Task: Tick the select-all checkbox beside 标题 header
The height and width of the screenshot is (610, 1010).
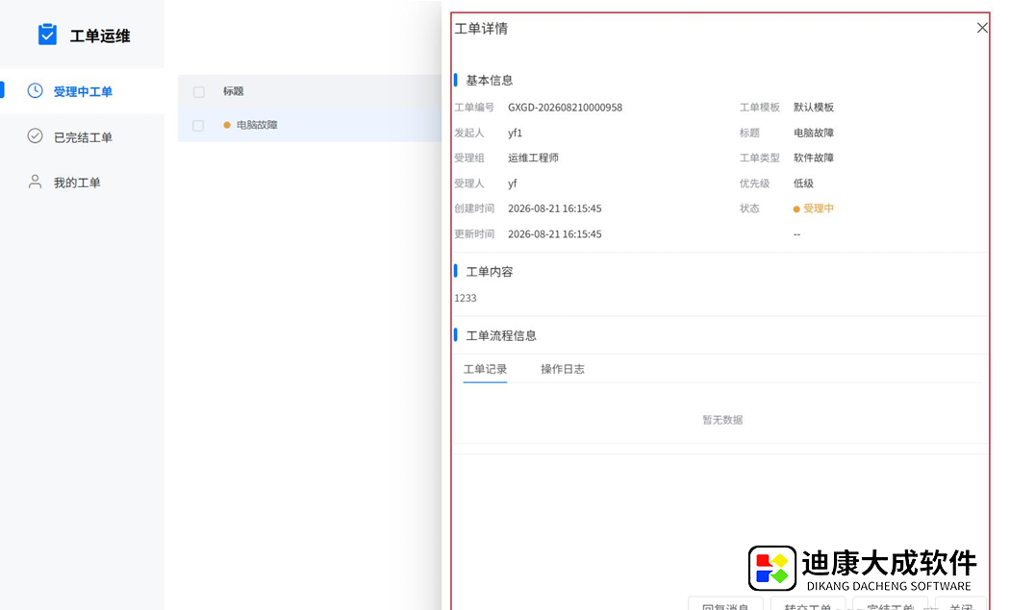Action: click(199, 92)
